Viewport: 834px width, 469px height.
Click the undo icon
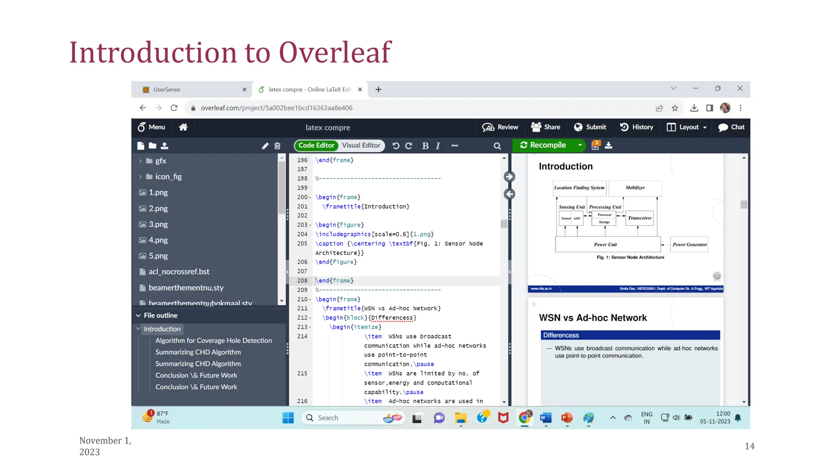[396, 146]
